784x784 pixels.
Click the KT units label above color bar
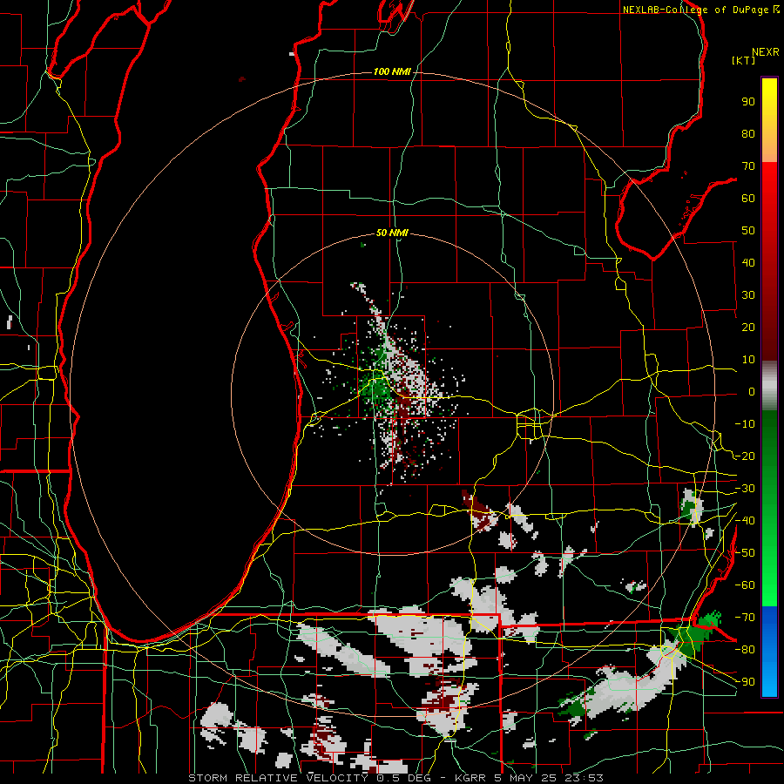click(x=744, y=60)
